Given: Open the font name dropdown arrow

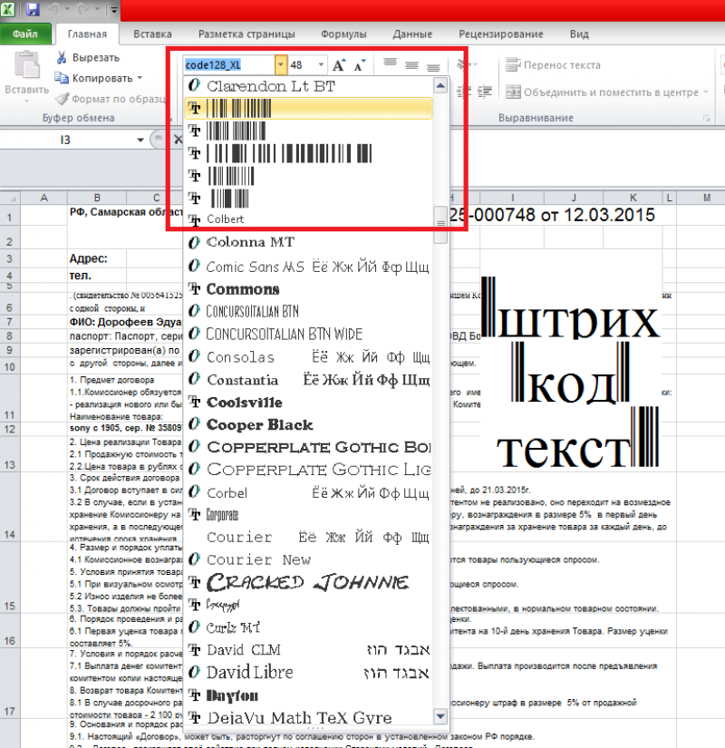Looking at the screenshot, I should click(280, 65).
